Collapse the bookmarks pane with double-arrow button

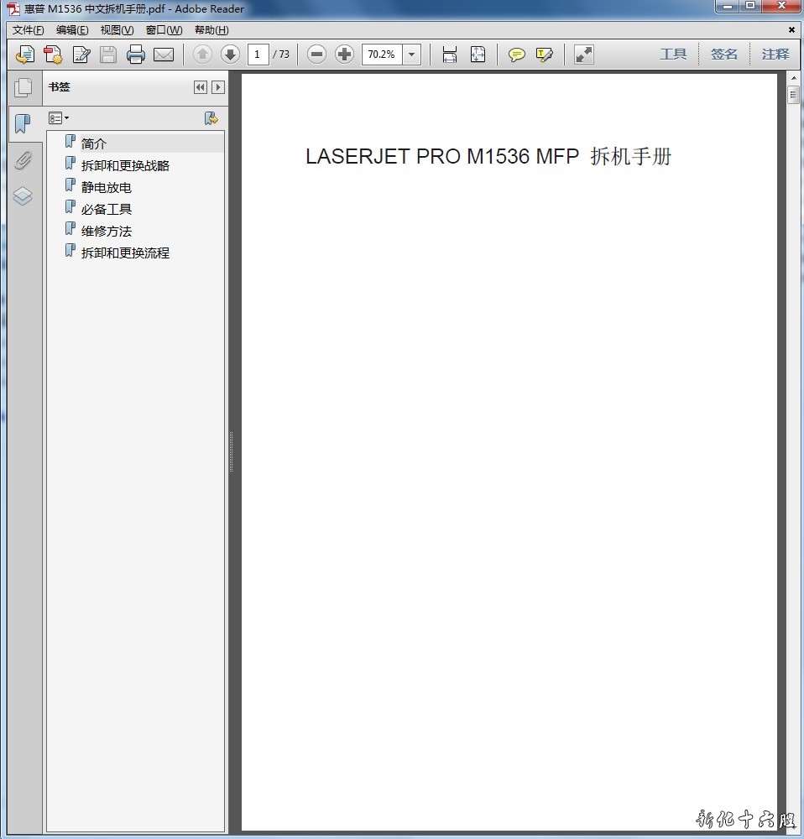pyautogui.click(x=200, y=87)
